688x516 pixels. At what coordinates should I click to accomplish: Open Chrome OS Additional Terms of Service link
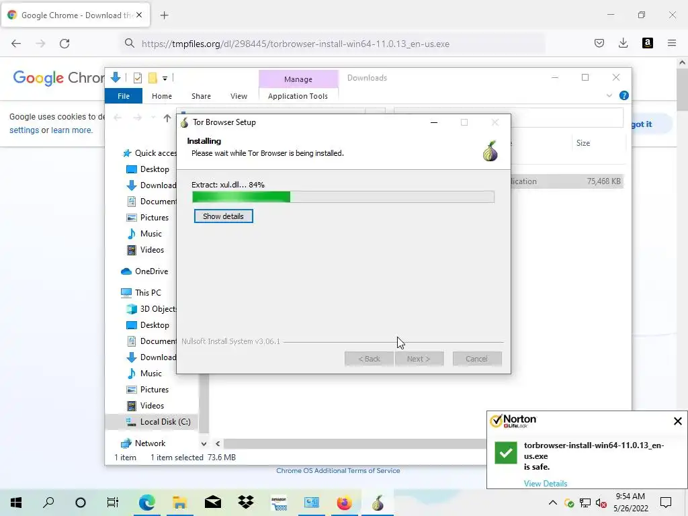click(x=338, y=471)
